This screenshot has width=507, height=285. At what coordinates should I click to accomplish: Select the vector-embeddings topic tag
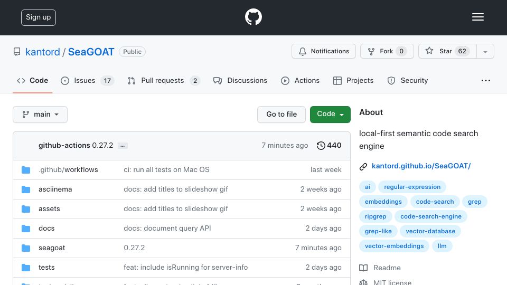[x=394, y=246]
